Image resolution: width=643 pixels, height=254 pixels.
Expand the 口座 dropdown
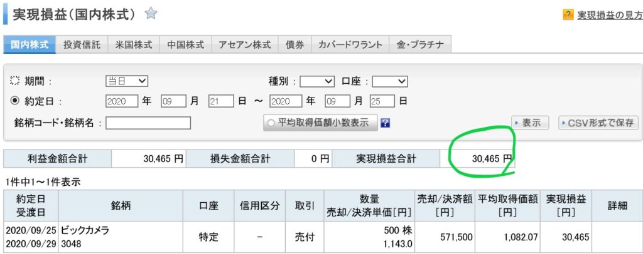coord(390,81)
